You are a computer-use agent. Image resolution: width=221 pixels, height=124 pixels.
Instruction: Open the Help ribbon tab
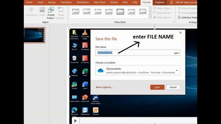point(135,2)
